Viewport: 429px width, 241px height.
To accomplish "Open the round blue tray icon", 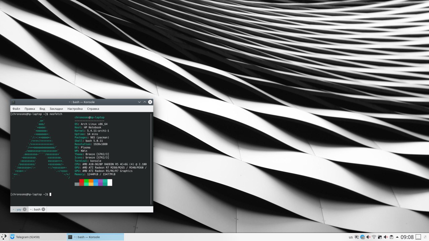I will point(362,237).
